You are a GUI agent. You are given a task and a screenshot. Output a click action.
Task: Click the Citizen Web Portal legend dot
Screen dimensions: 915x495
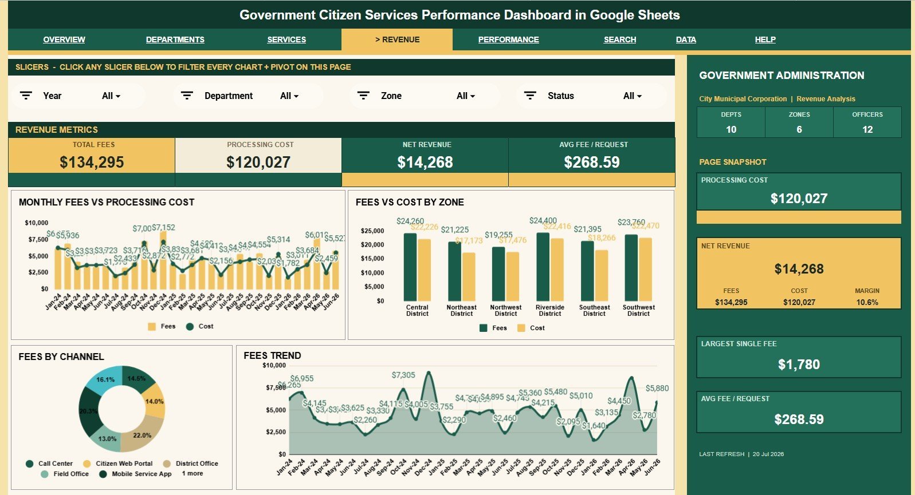point(87,464)
